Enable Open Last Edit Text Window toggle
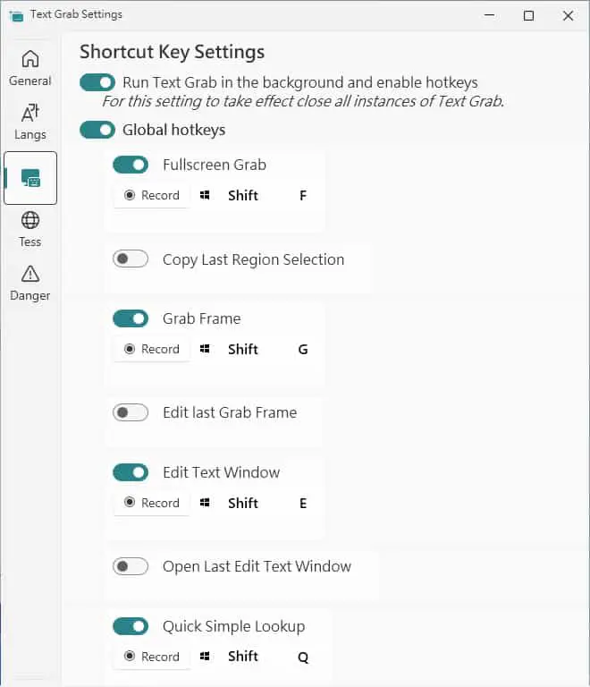Viewport: 590px width, 687px height. [x=131, y=566]
